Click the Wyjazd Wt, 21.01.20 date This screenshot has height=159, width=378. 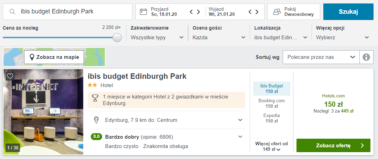(222, 12)
